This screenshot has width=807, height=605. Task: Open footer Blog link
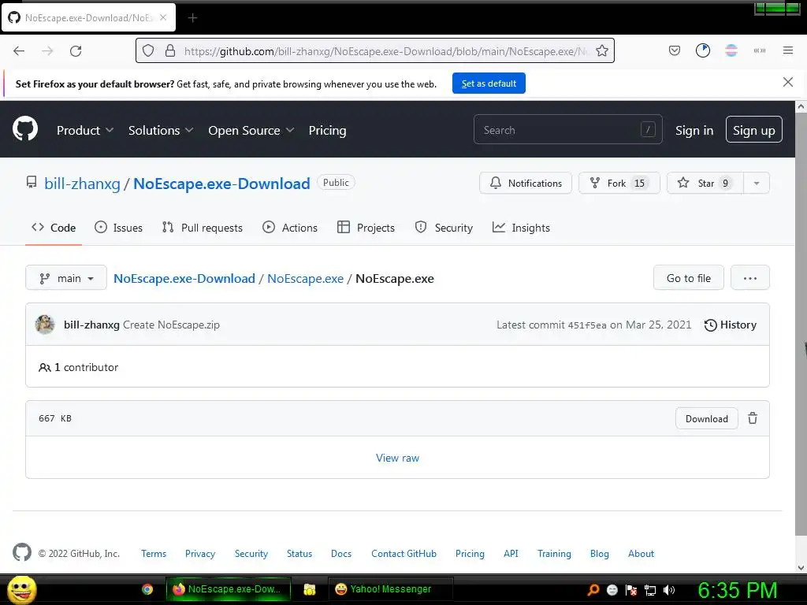pyautogui.click(x=599, y=554)
